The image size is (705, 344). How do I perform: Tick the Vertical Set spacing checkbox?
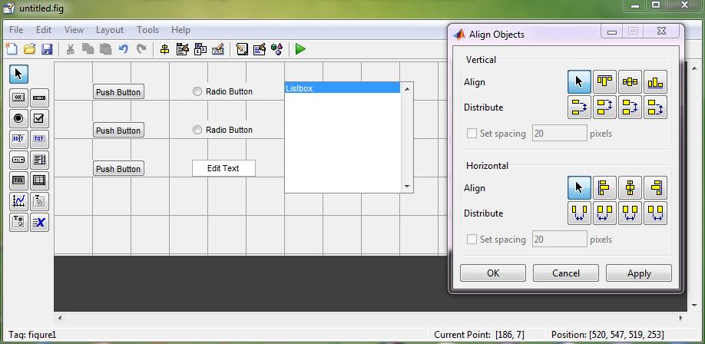point(472,134)
